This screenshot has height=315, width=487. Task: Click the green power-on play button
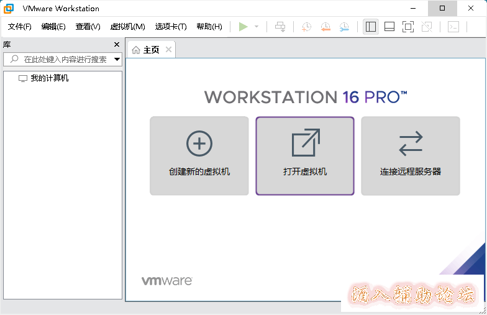pos(243,27)
